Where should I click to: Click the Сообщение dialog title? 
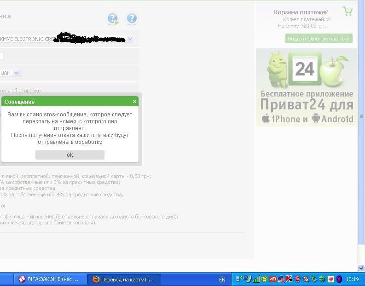[19, 102]
